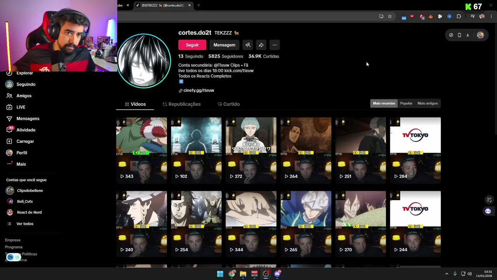Switch to the TEKZZZ TikTok browser tab

click(163, 5)
